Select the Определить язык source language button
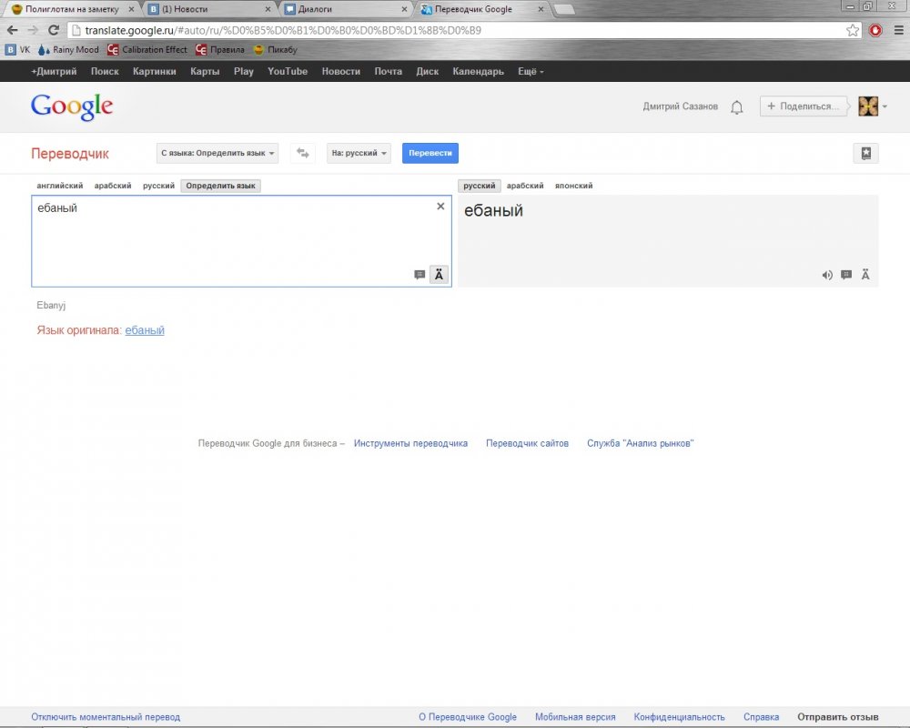The width and height of the screenshot is (910, 728). pyautogui.click(x=221, y=186)
